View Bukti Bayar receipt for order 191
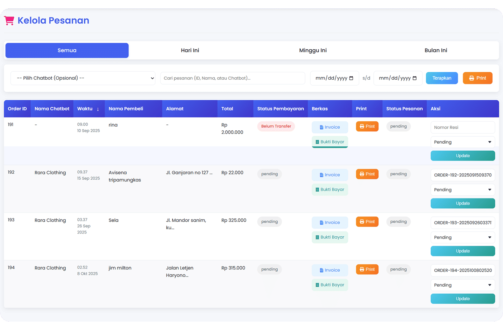503x330 pixels. pos(330,142)
